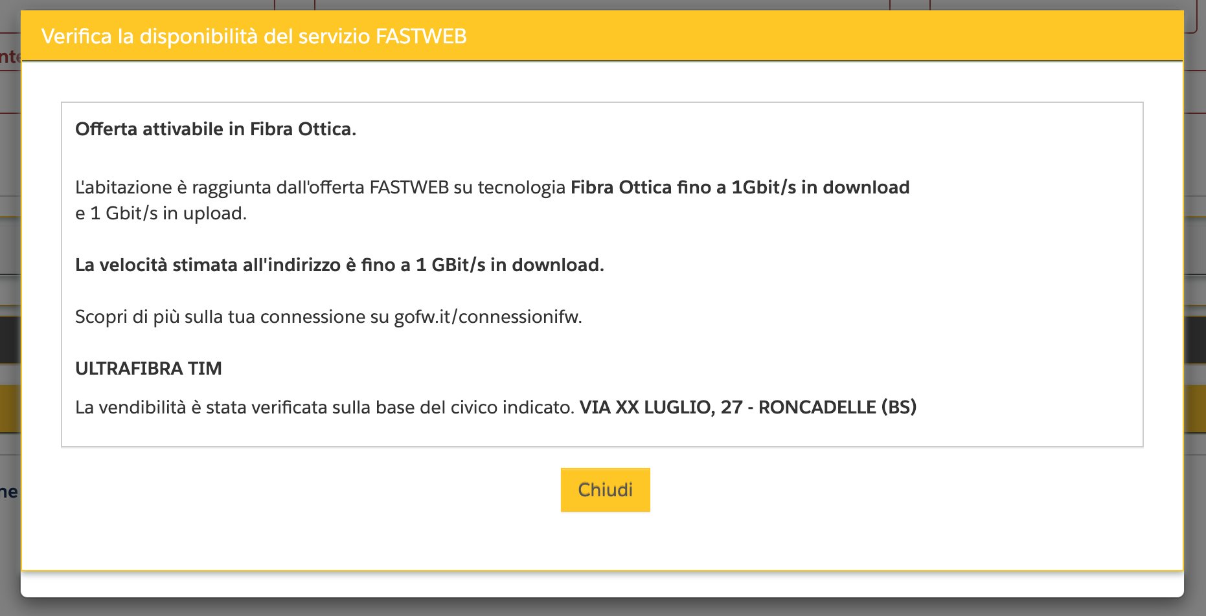
Task: Select the dialog title 'Verifica la disponibilità del servizio FASTWEB'
Action: coord(254,36)
